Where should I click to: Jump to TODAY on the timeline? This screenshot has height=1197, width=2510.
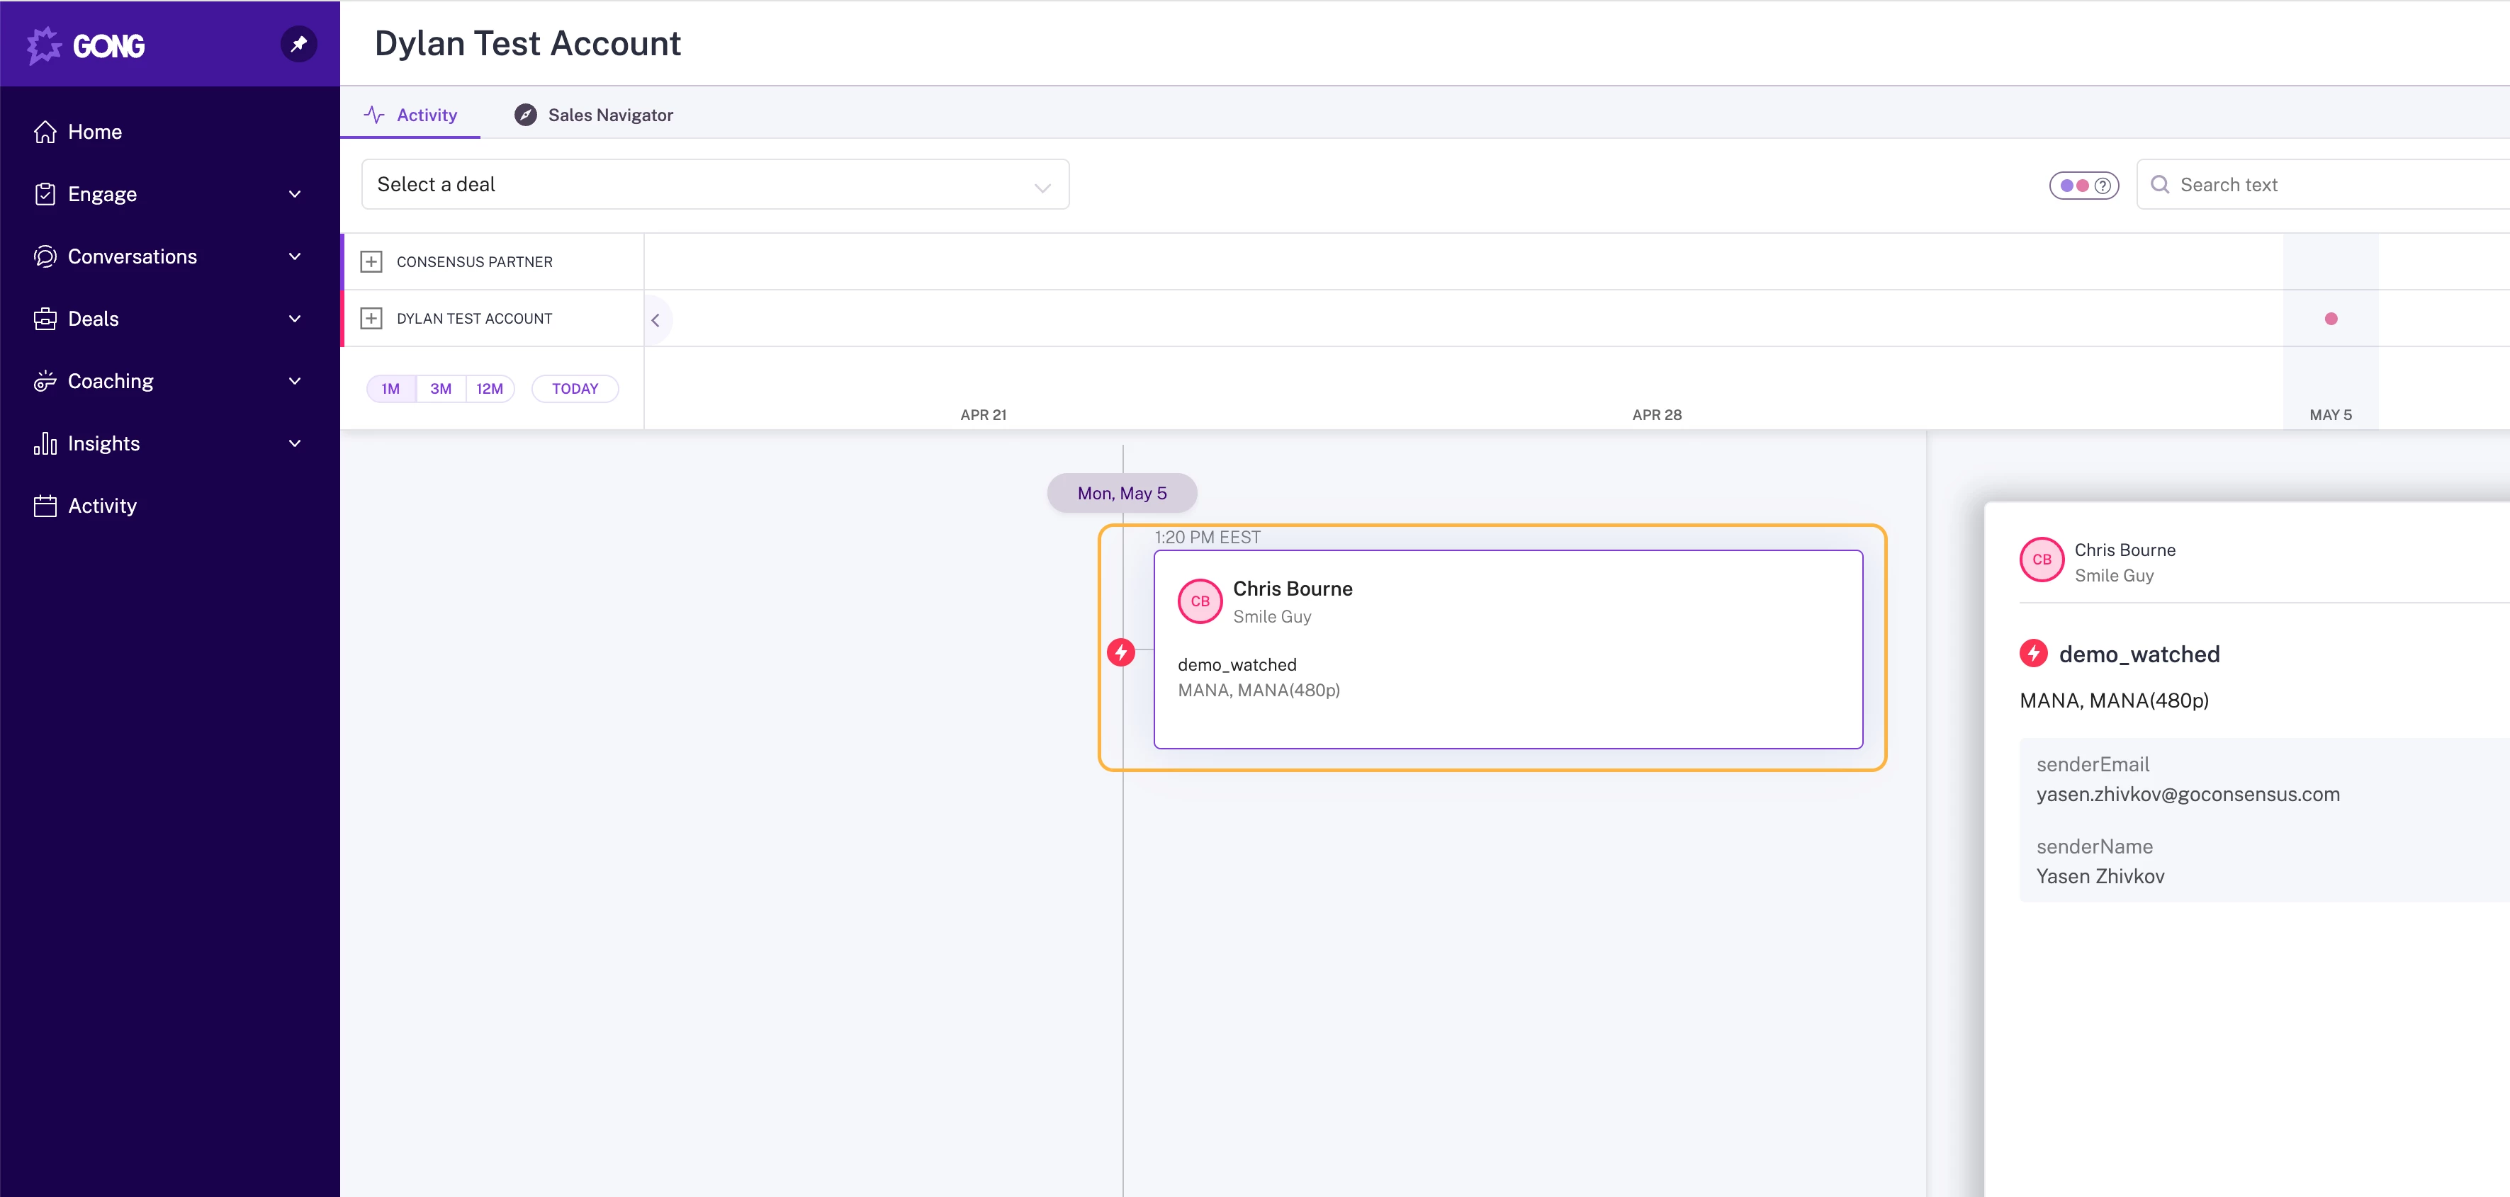tap(575, 389)
